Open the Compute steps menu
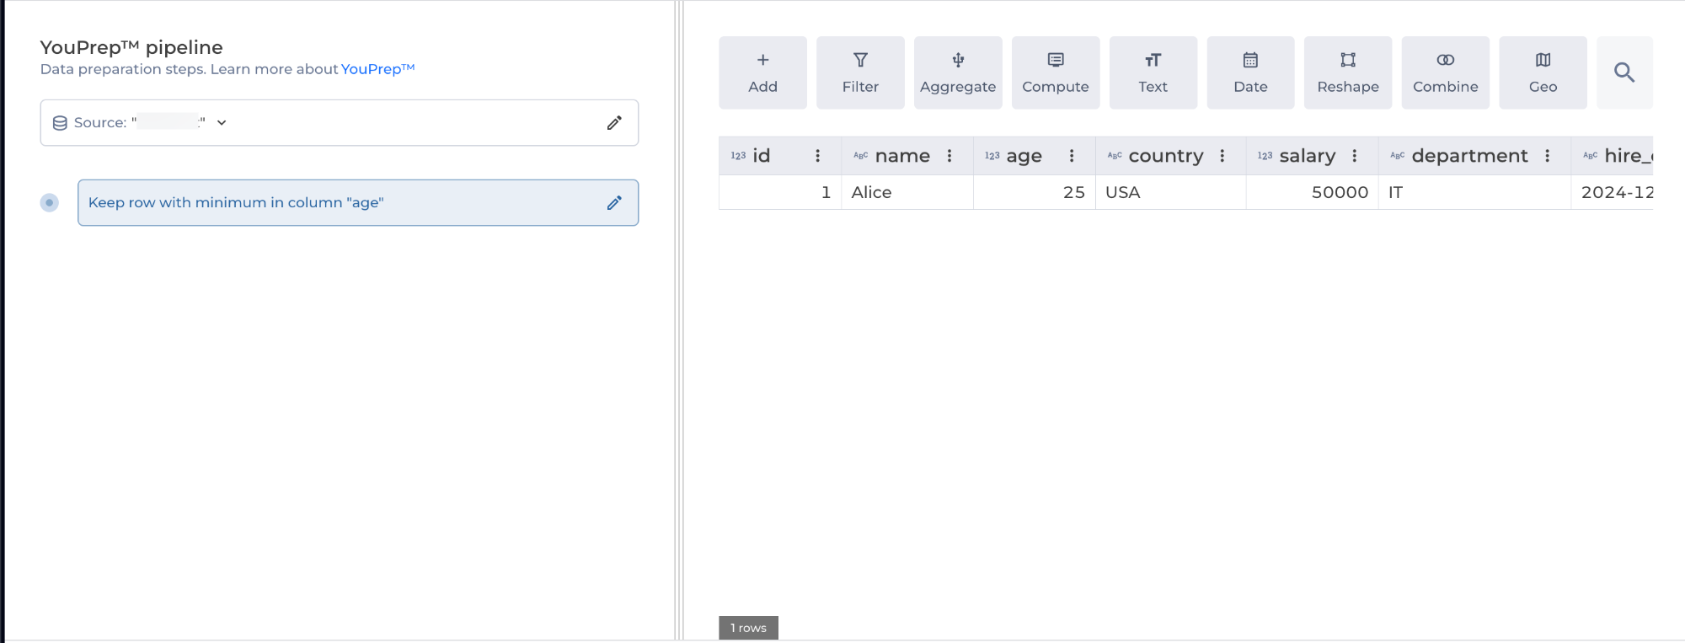This screenshot has width=1685, height=643. tap(1055, 72)
